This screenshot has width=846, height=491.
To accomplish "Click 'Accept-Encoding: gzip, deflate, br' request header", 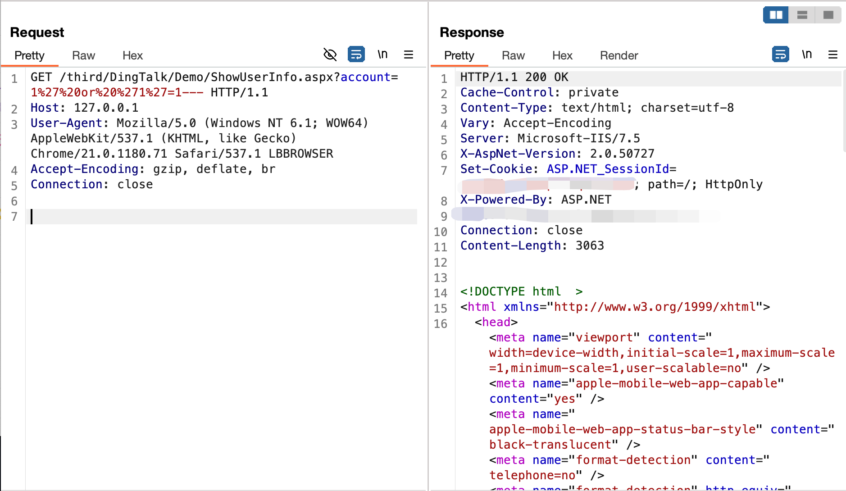I will pos(153,169).
